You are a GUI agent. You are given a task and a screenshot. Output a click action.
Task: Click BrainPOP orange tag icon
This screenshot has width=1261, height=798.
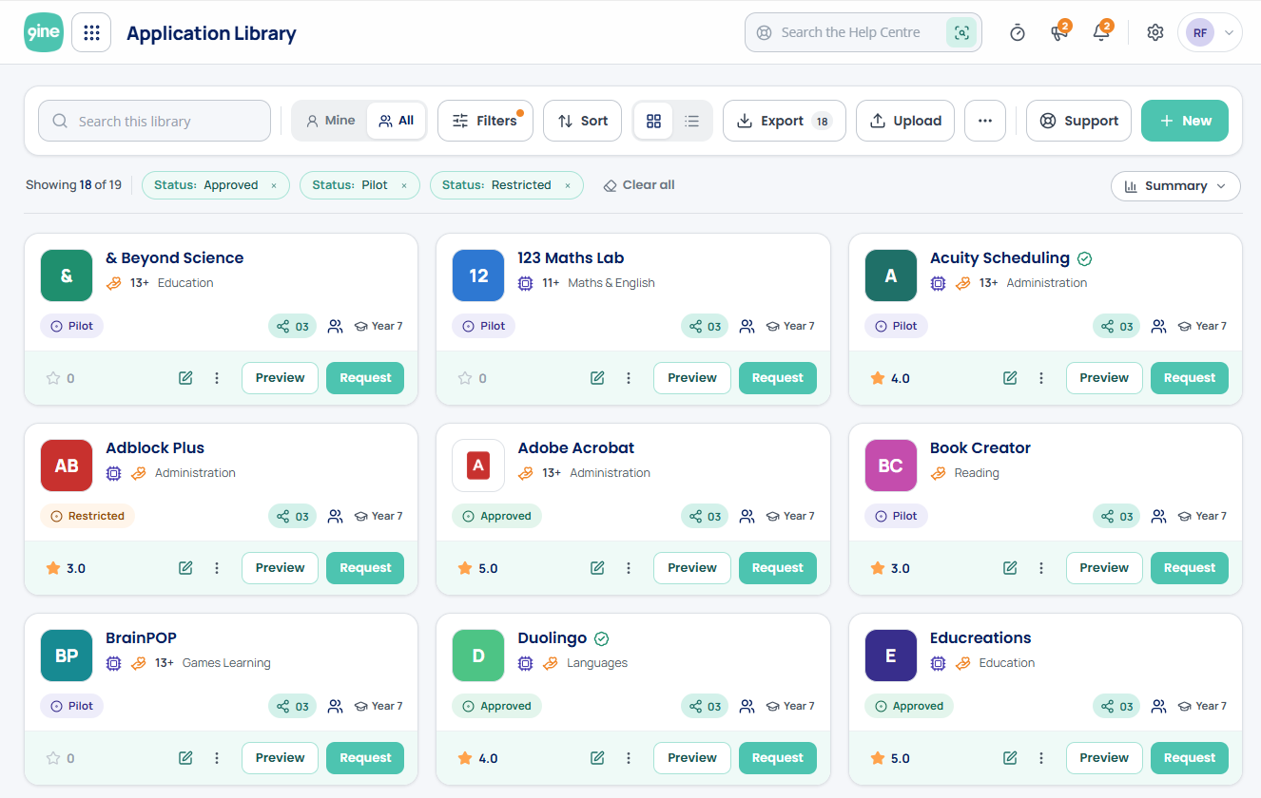[139, 663]
